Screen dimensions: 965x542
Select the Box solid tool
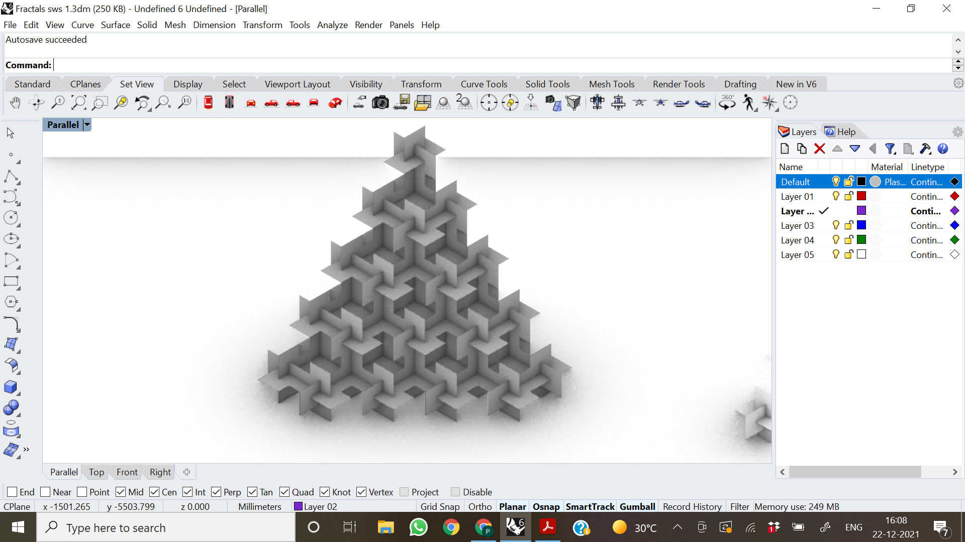(x=11, y=387)
